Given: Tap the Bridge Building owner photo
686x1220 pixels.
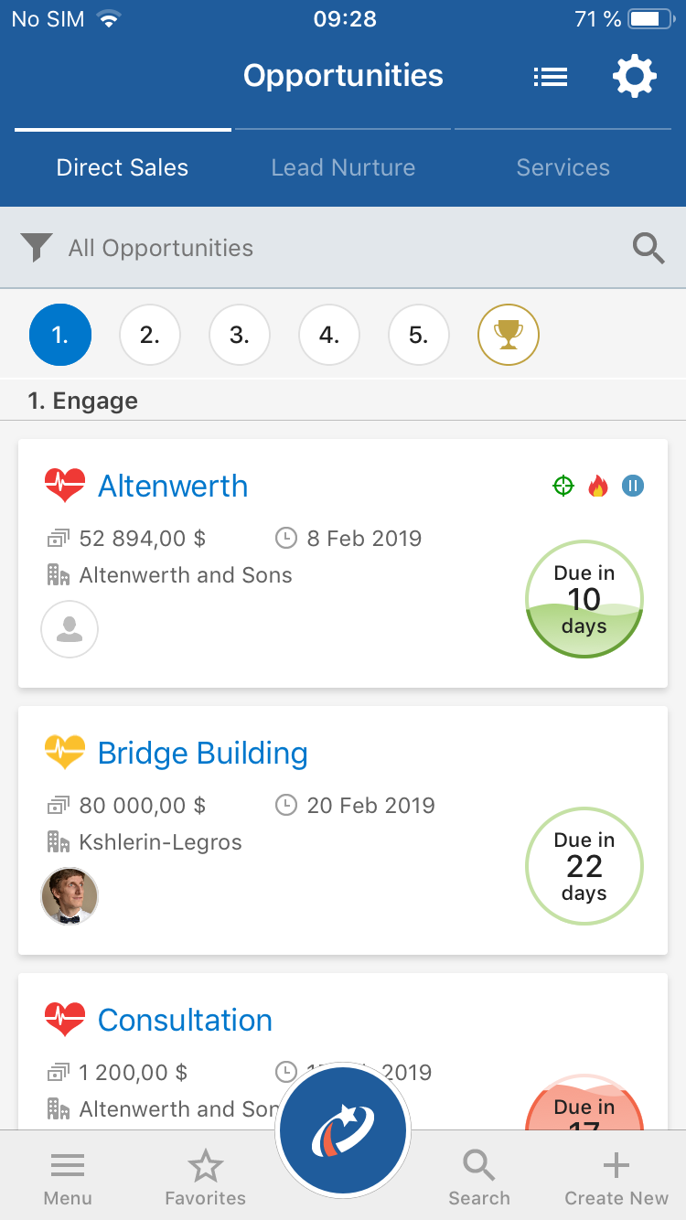Looking at the screenshot, I should [x=70, y=896].
